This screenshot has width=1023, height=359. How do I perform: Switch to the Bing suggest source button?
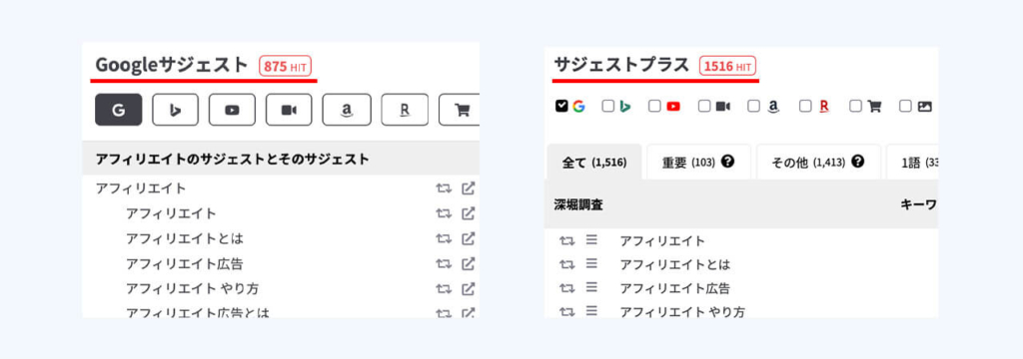click(x=175, y=110)
